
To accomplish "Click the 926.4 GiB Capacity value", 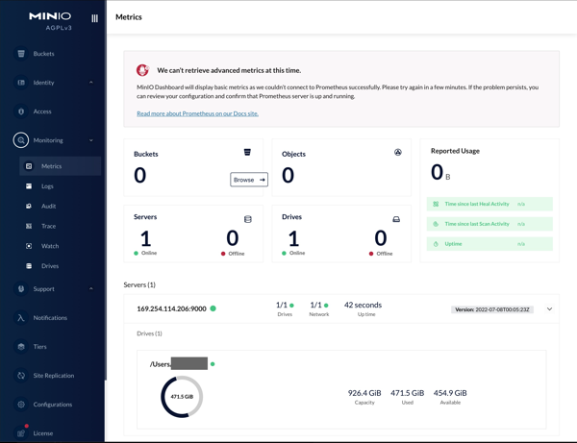I will [x=364, y=393].
